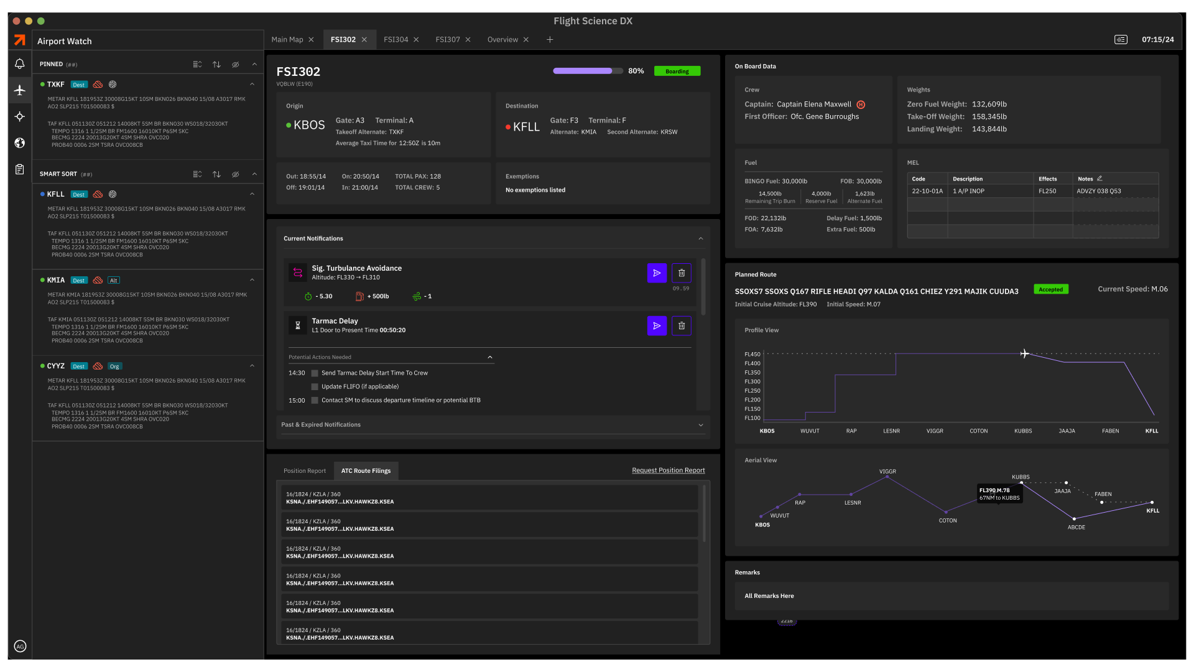Sort the Pinned list with the arrows icon

(x=216, y=64)
